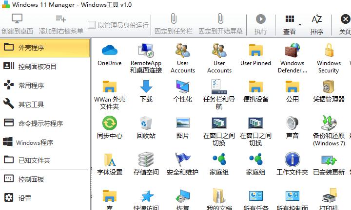Open the OneDrive shell item

coord(110,51)
